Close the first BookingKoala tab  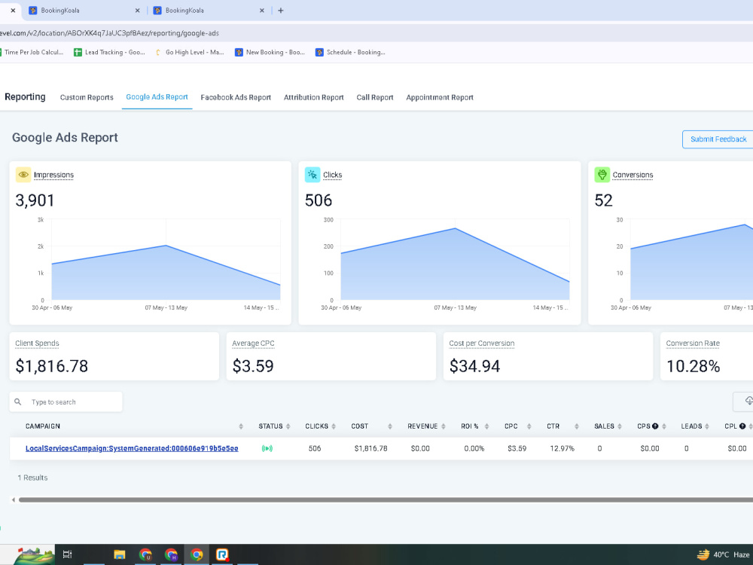[x=137, y=10]
